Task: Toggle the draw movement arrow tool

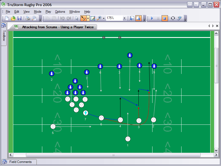Action: pyautogui.click(x=83, y=18)
